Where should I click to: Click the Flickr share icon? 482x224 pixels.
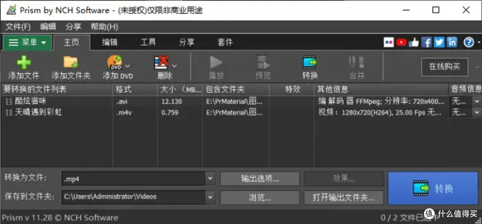[x=389, y=42]
